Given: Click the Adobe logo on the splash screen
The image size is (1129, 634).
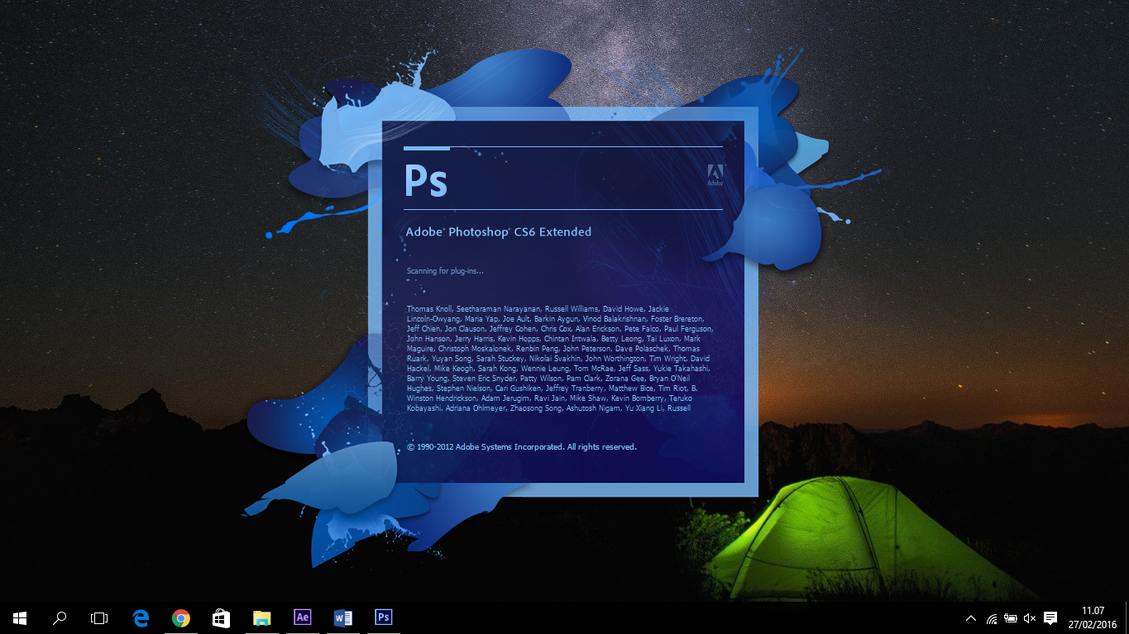Looking at the screenshot, I should click(715, 174).
